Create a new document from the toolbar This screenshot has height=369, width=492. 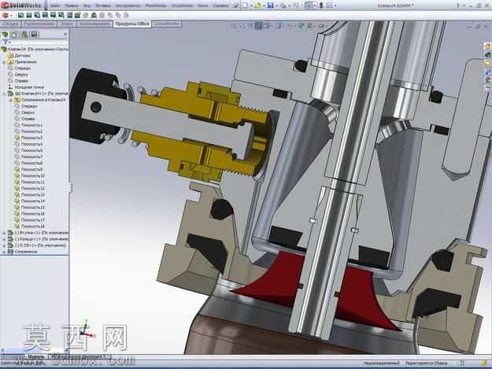pos(245,6)
